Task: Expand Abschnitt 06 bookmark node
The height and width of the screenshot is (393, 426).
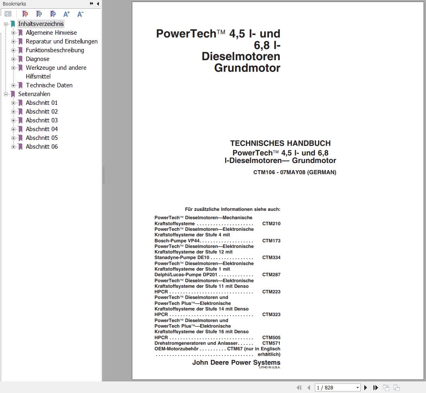Action: (13, 147)
